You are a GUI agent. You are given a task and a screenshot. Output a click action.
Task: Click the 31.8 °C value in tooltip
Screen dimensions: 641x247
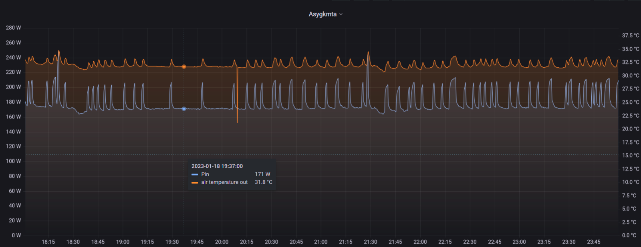[x=264, y=182]
